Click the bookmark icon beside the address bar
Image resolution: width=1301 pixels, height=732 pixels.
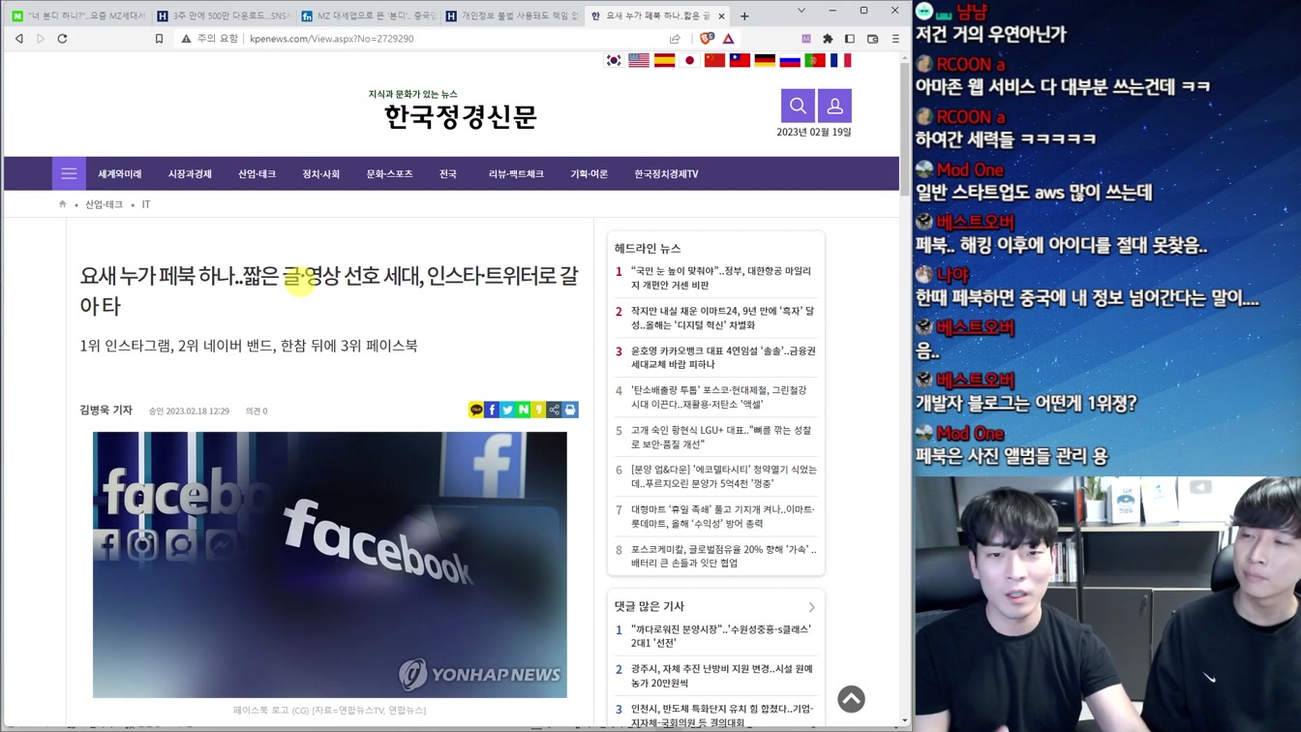pyautogui.click(x=159, y=39)
